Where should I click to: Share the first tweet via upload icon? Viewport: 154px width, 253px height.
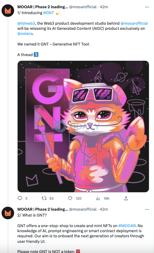126,198
